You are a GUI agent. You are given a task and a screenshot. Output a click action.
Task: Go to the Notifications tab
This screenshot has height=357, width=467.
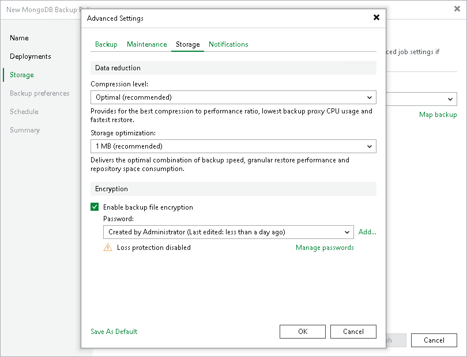(x=228, y=44)
